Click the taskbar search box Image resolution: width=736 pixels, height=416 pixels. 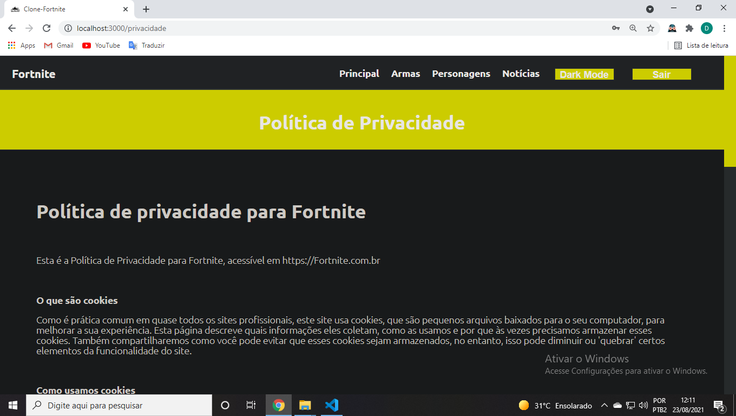[119, 405]
